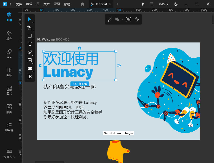Click the Scroll down to begin label
This screenshot has width=214, height=163.
point(118,133)
